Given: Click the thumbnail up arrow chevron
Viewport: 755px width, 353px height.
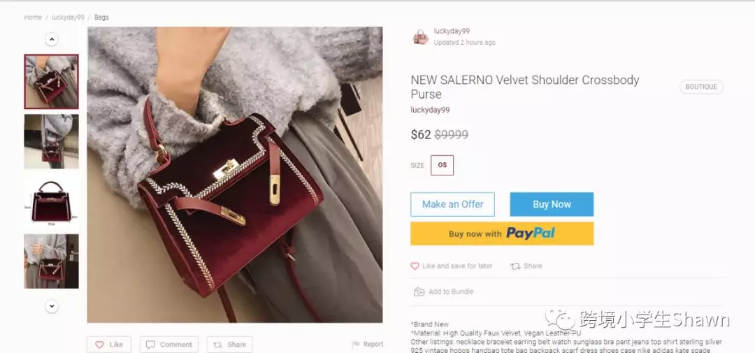Looking at the screenshot, I should [x=52, y=39].
